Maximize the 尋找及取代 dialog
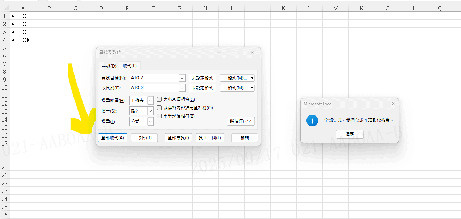Image resolution: width=461 pixels, height=219 pixels. pyautogui.click(x=236, y=52)
